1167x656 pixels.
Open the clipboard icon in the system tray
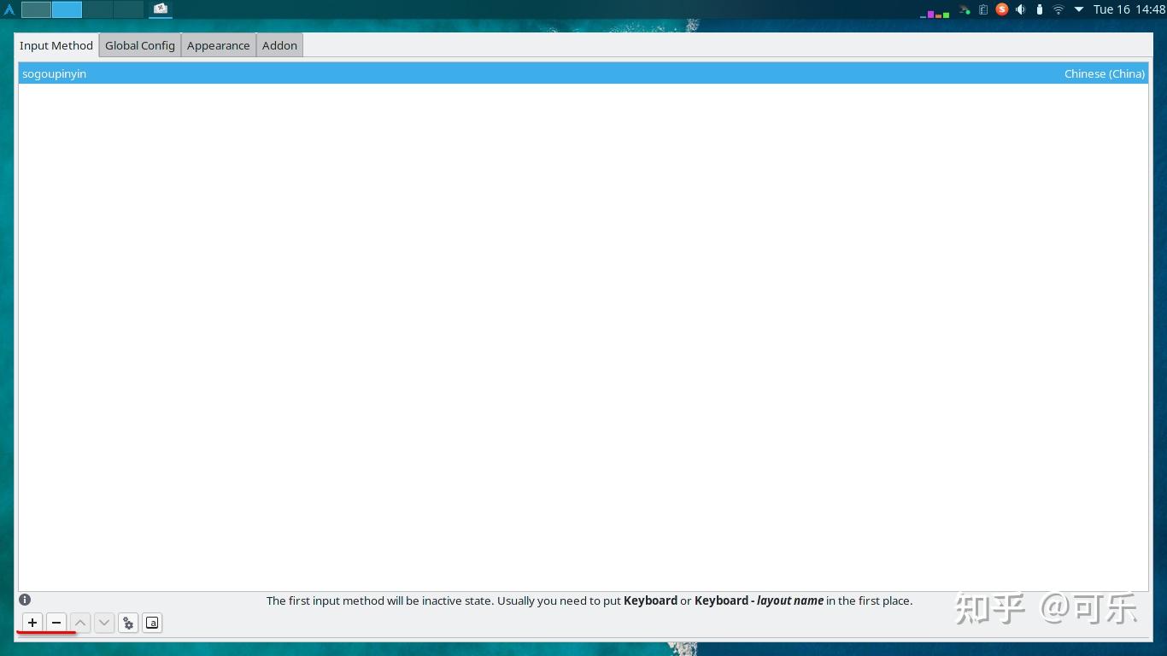click(984, 9)
